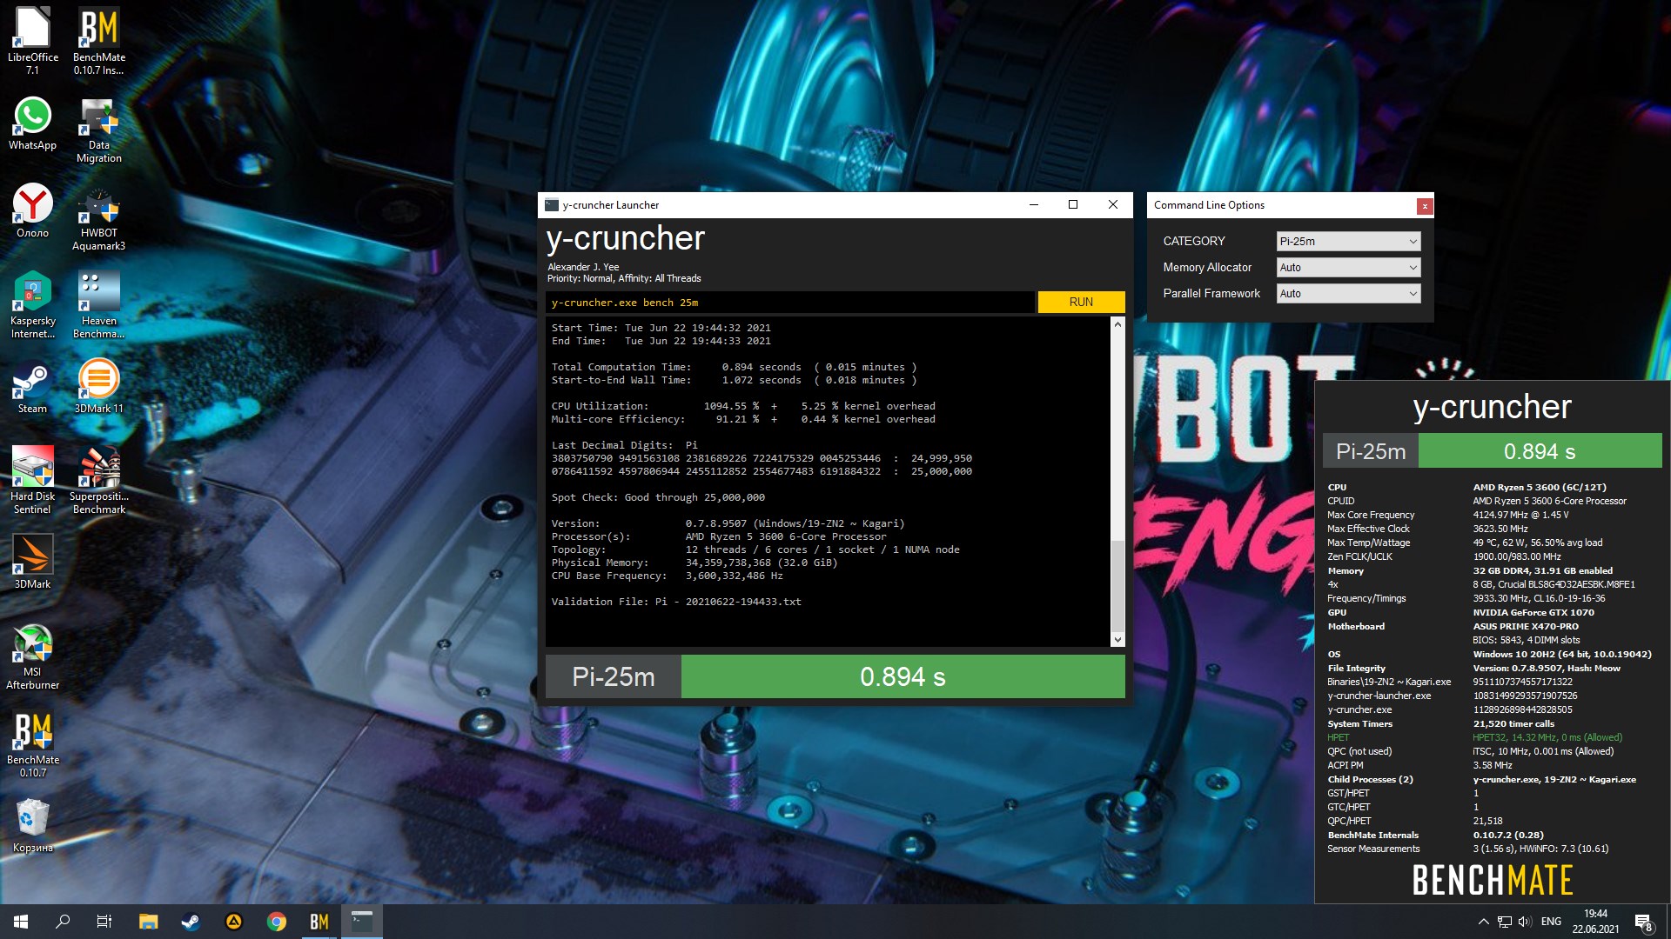
Task: Click the Spot Check line in console
Action: point(658,497)
